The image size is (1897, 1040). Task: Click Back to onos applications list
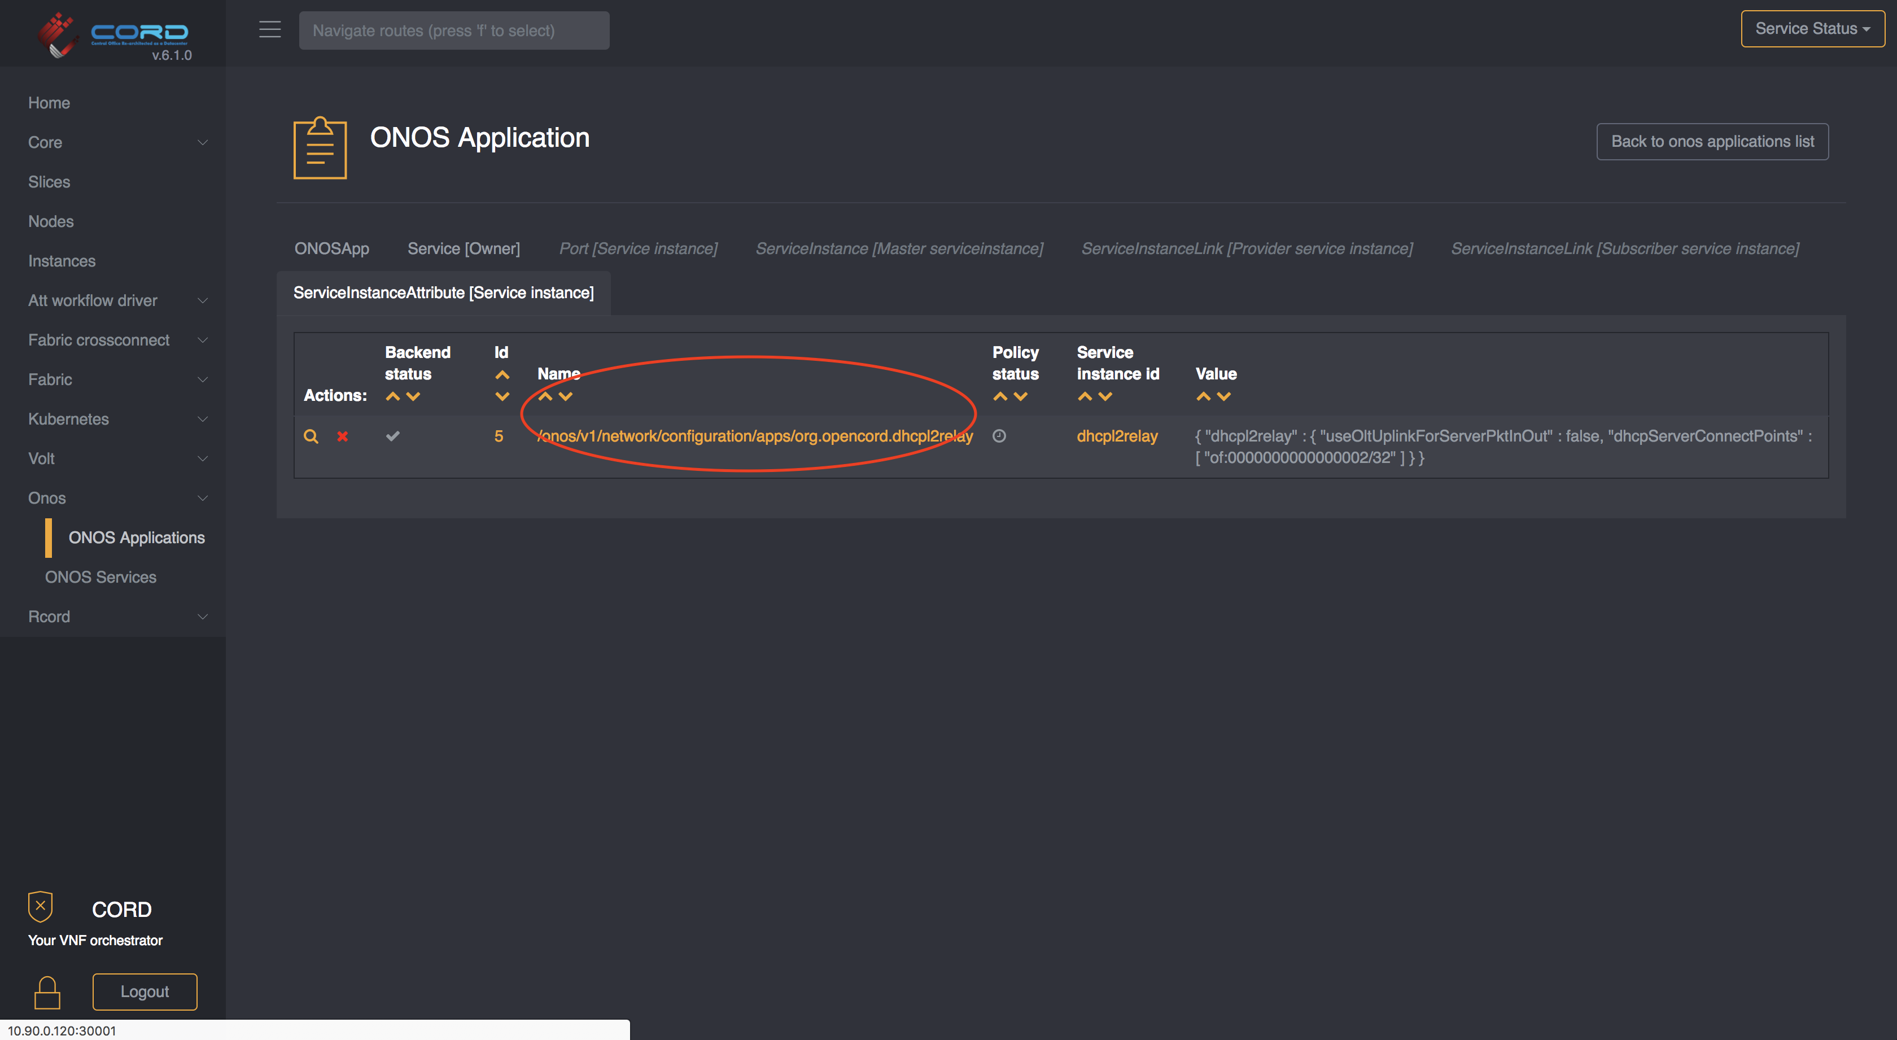tap(1712, 141)
